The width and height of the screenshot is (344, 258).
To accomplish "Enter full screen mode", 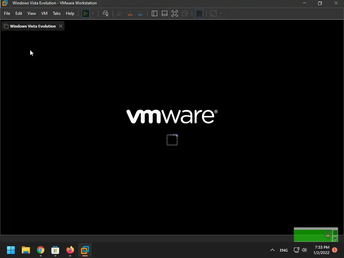I will (x=175, y=13).
